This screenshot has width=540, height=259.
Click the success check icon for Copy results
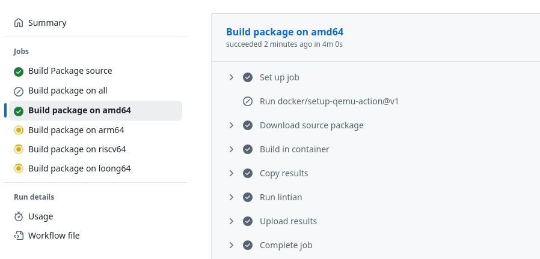[x=248, y=173]
